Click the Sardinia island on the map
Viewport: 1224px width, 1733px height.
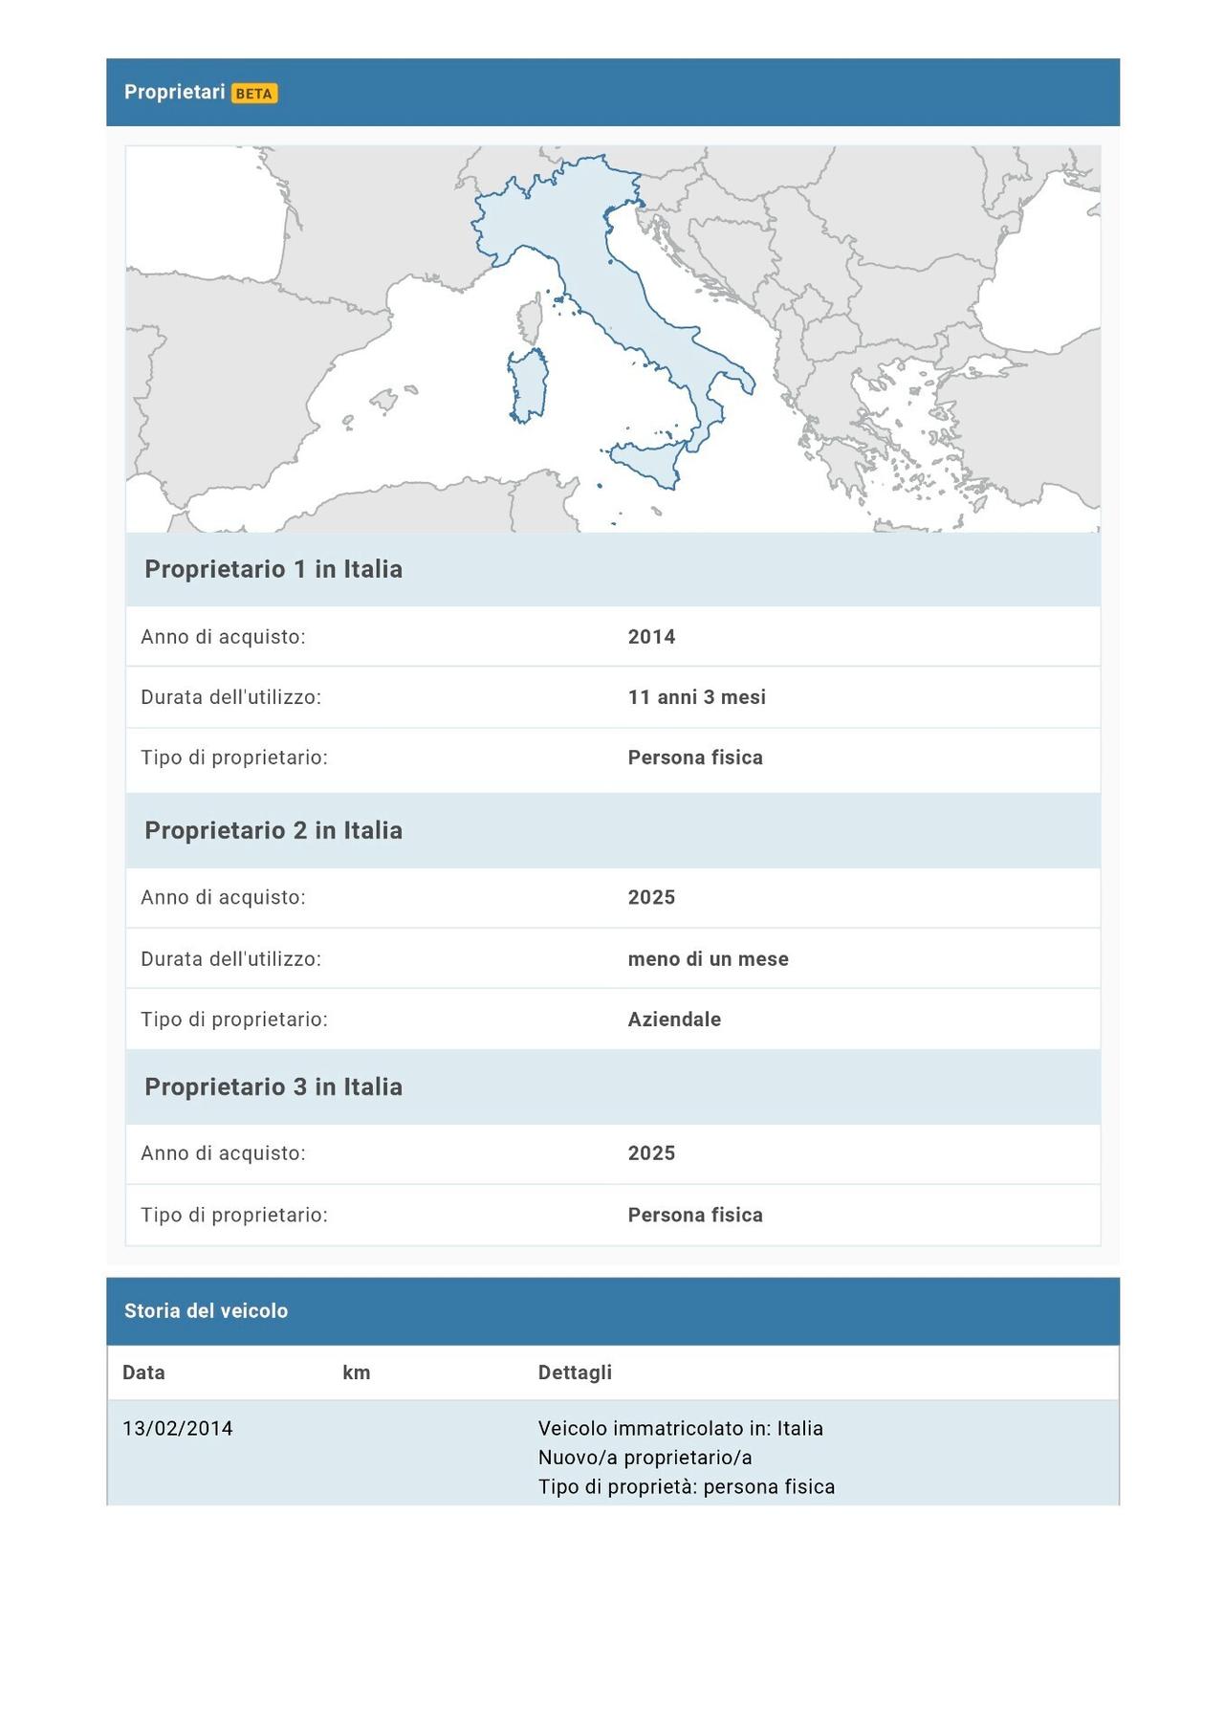click(528, 384)
